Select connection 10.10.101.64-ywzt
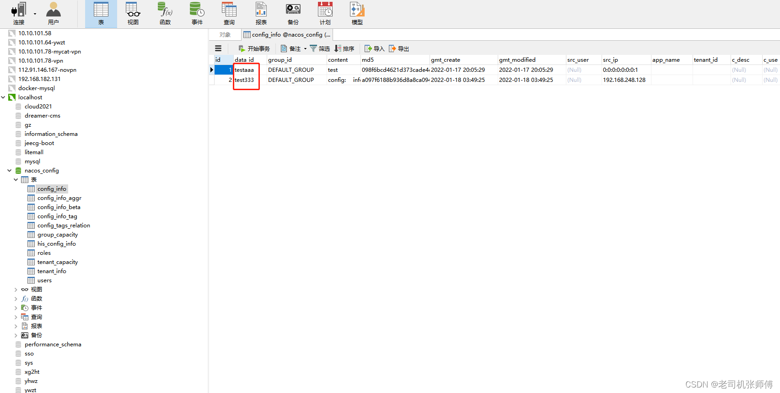The width and height of the screenshot is (780, 393). click(x=42, y=42)
